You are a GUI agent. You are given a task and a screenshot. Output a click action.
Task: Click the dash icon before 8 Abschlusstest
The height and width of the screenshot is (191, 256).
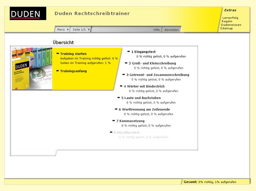[111, 132]
